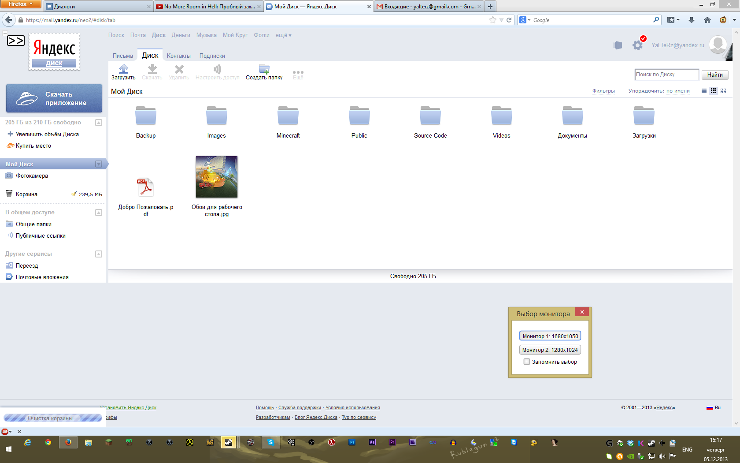Collapse the В общем доступе section
Image resolution: width=740 pixels, height=463 pixels.
[x=99, y=213]
